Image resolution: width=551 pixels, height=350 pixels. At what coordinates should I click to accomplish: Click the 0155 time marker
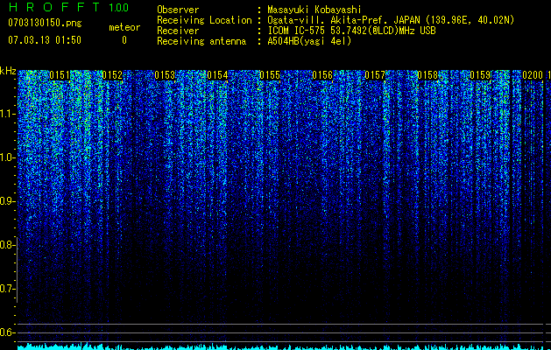tap(270, 75)
